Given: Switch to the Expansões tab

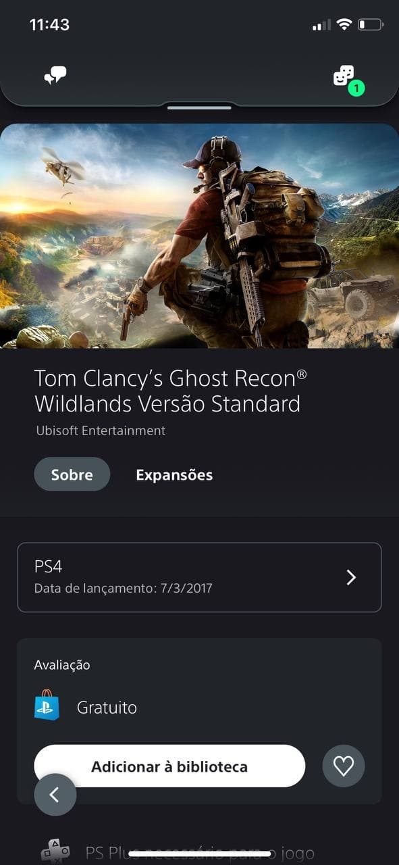Looking at the screenshot, I should tap(174, 475).
